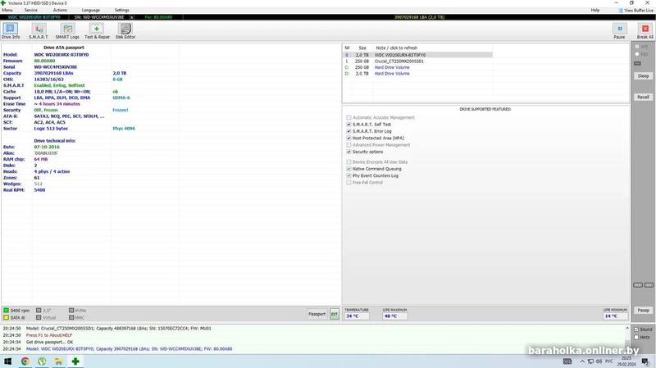Open the Service menu

pos(30,10)
